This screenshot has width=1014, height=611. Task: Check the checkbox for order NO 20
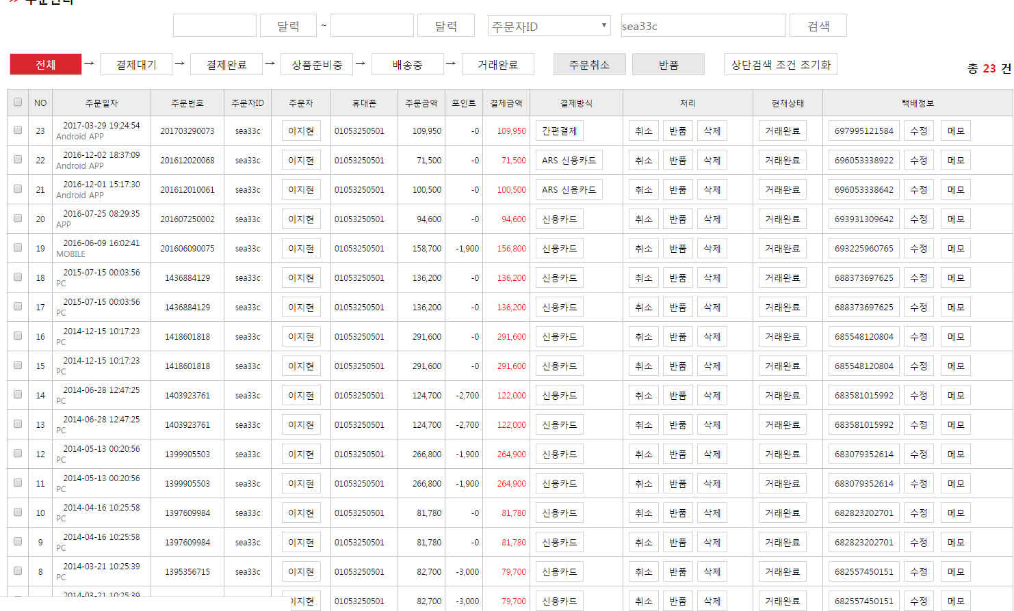pyautogui.click(x=18, y=218)
